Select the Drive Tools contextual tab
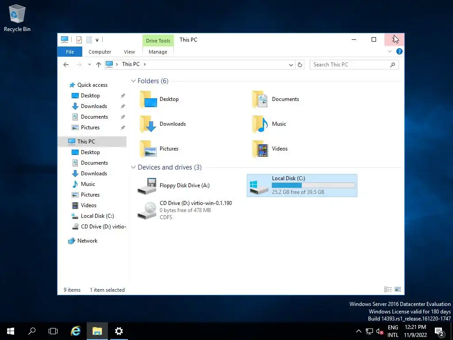Screen dimensions: 453x340 (158, 40)
